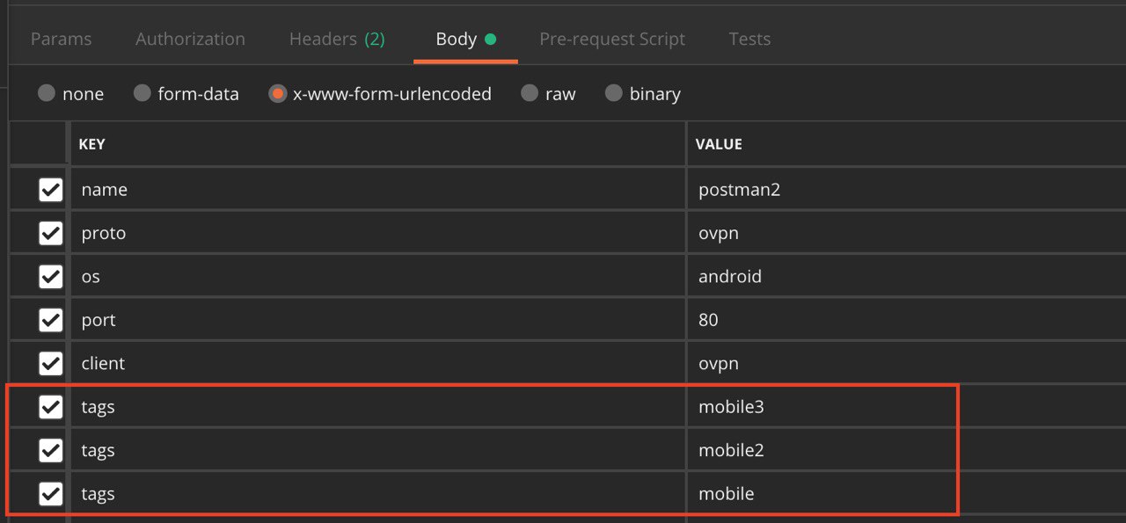Open the Authorization tab
Image resolution: width=1126 pixels, height=523 pixels.
(190, 39)
